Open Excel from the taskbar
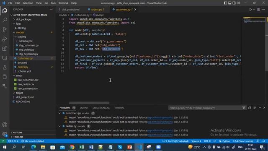 (82, 147)
